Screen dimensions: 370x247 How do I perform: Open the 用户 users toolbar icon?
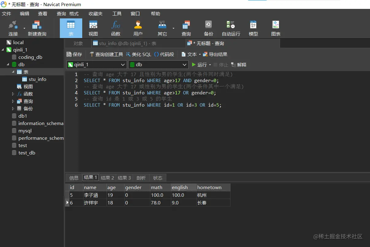click(x=138, y=28)
